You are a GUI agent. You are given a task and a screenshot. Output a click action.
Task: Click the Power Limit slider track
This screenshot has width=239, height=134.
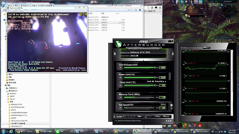(139, 77)
